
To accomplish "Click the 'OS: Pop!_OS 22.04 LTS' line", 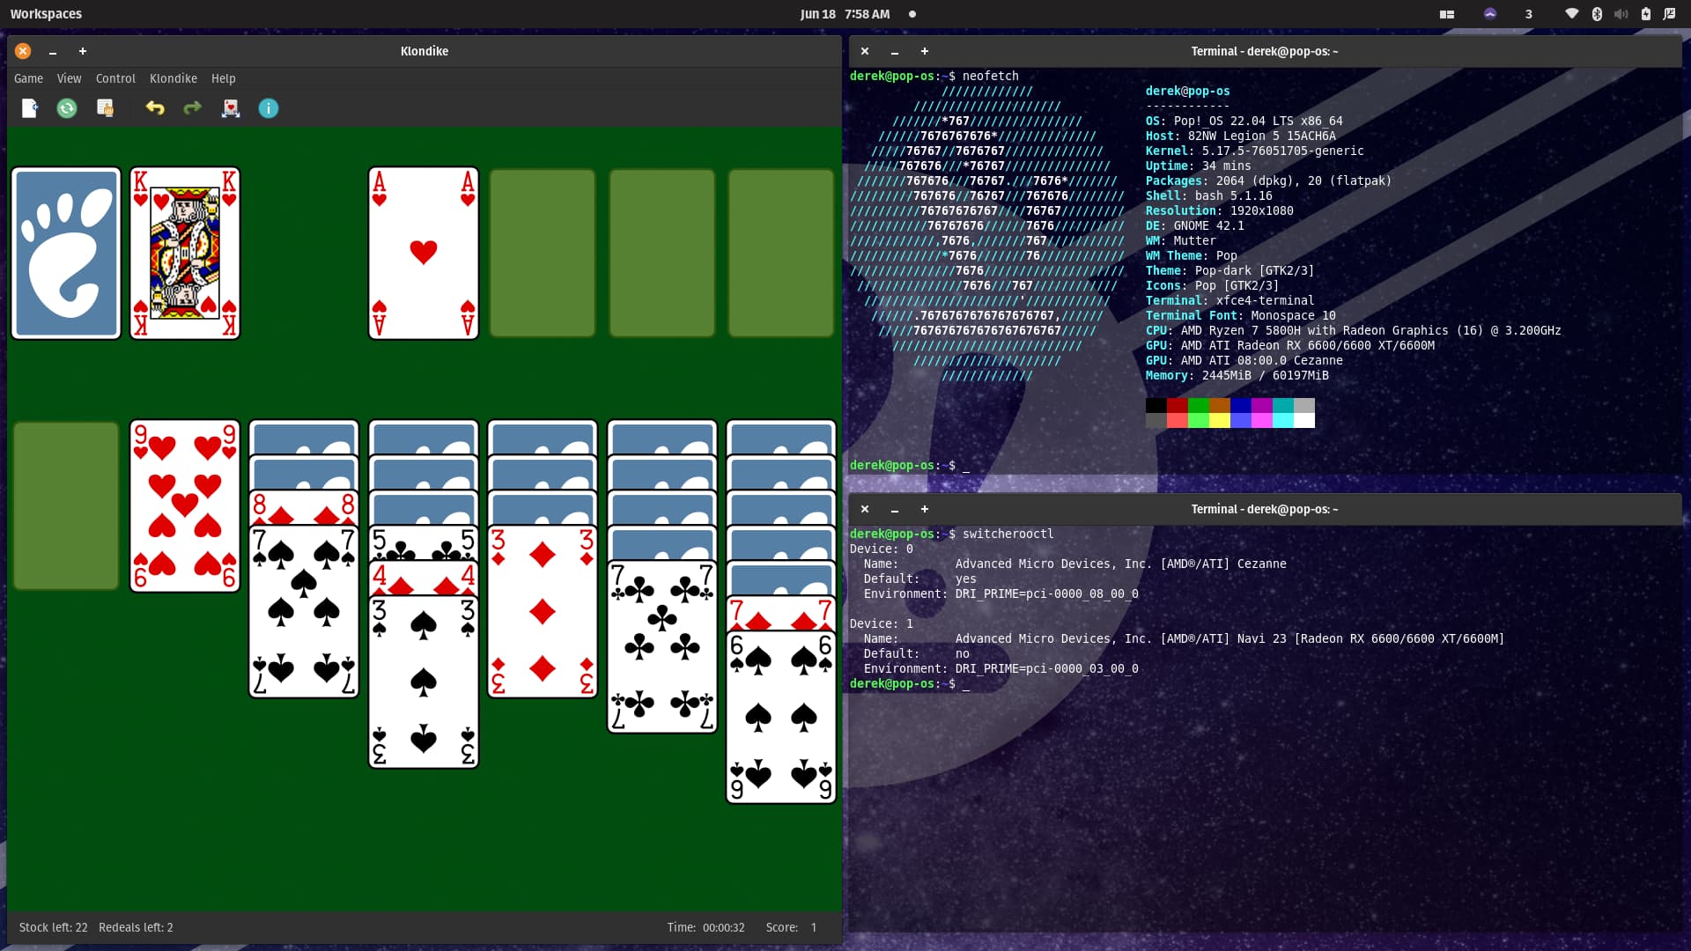I will pyautogui.click(x=1244, y=121).
